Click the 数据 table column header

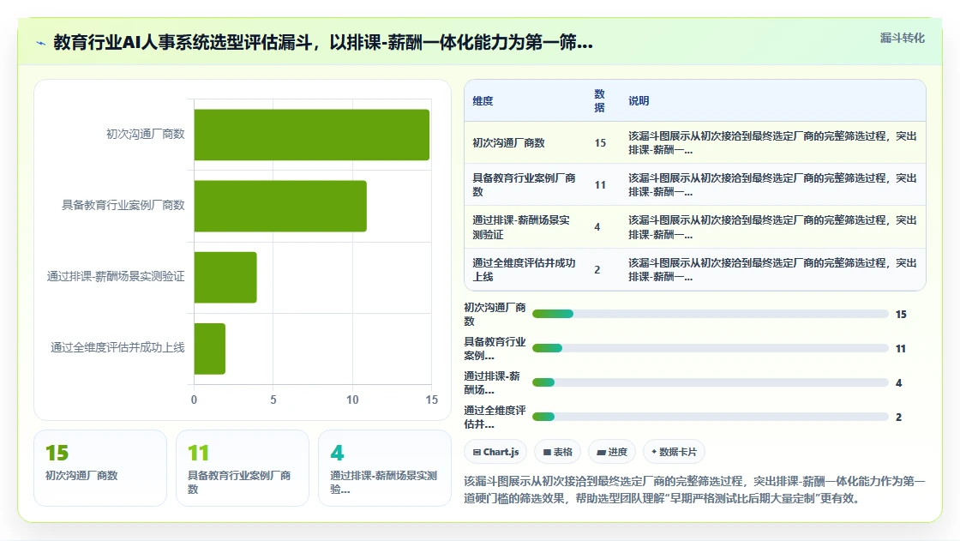(599, 100)
